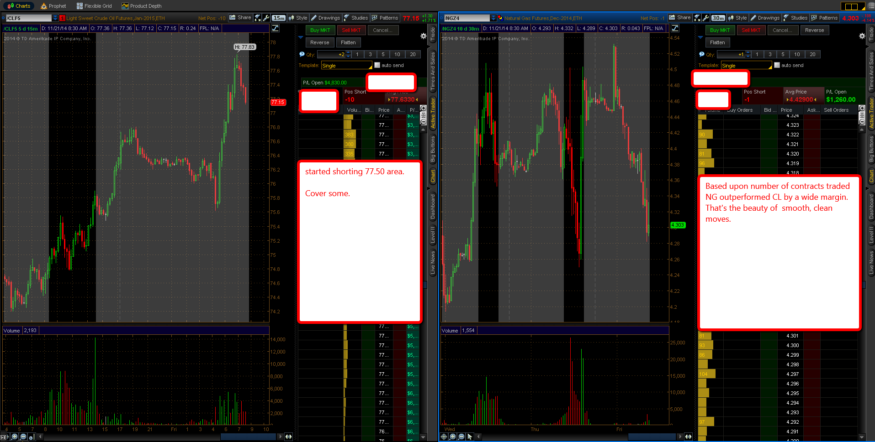Open chart settings wrench on CLF5 chart
The image size is (875, 442).
coord(266,18)
